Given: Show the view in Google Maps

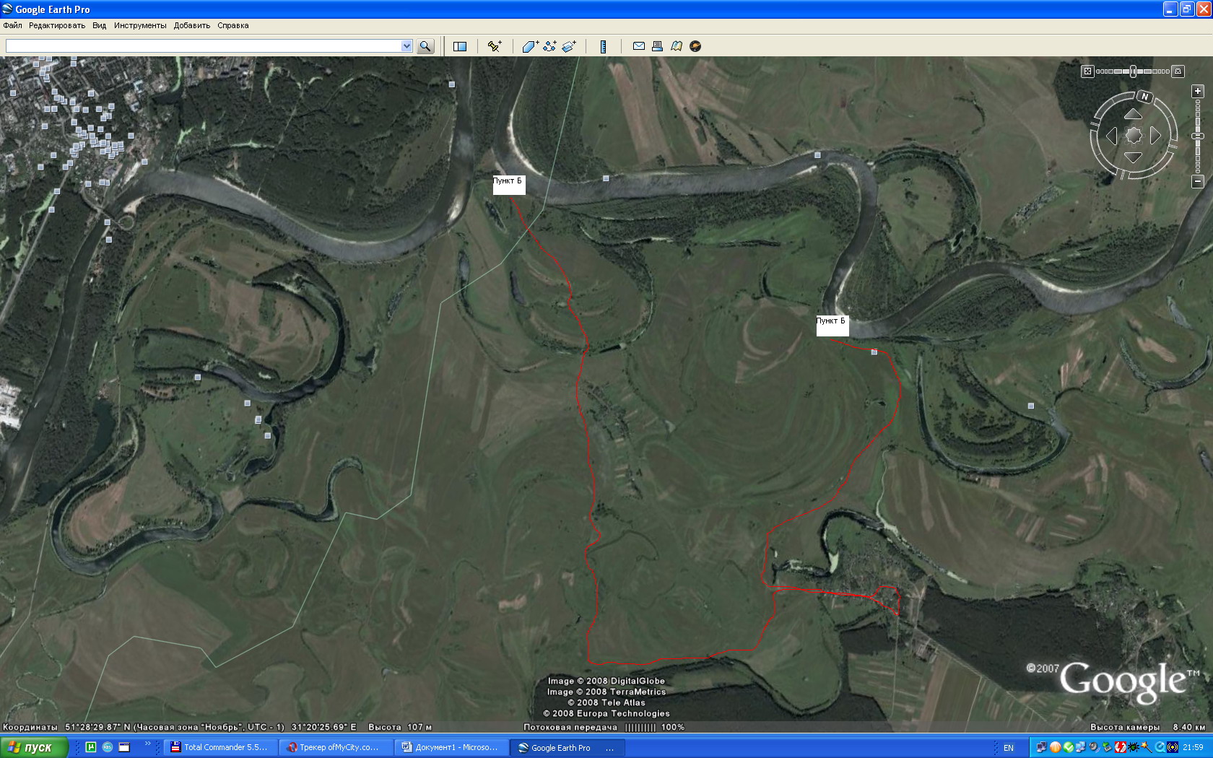Looking at the screenshot, I should point(677,46).
